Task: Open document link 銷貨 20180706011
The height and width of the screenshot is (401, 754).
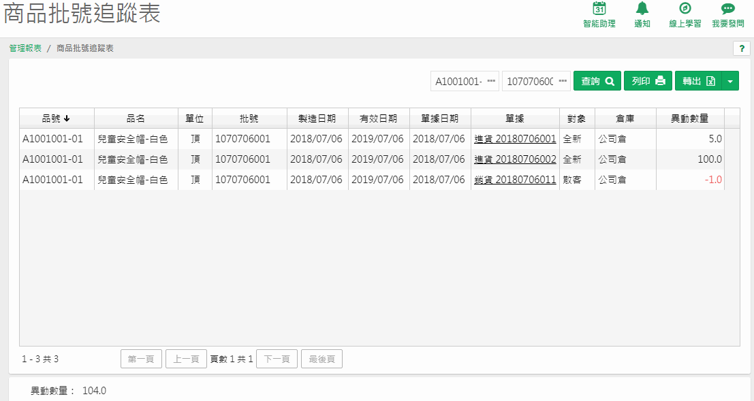Action: (x=515, y=180)
